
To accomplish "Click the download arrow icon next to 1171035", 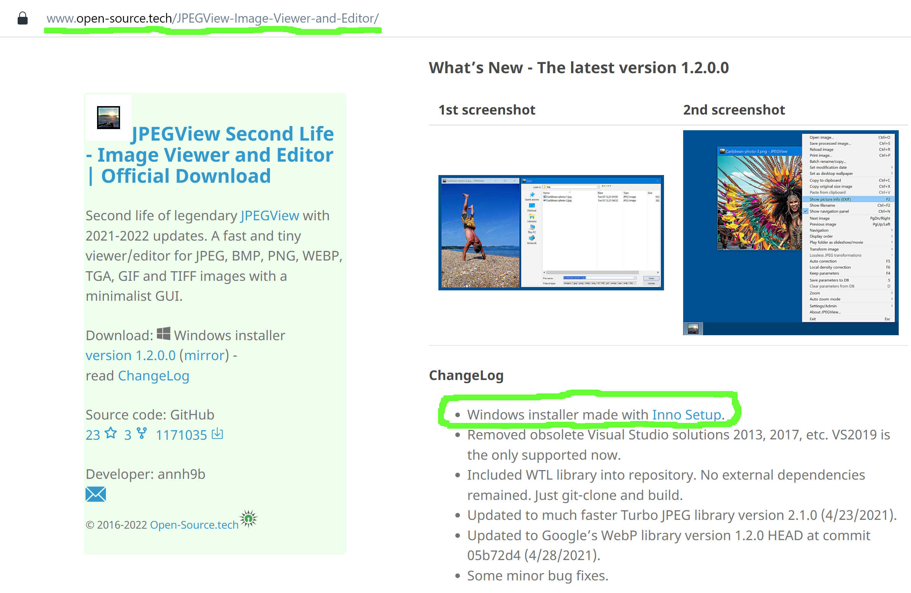I will tap(217, 433).
